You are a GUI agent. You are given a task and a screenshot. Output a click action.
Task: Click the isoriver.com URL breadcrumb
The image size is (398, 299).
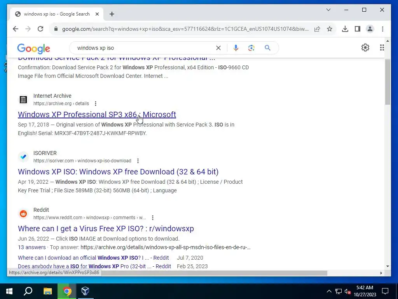click(x=82, y=161)
